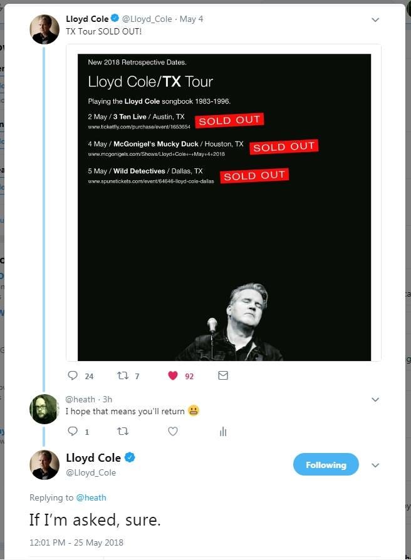Retweet the TX Tour SOLD OUT tweet
Viewport: 411px width, 560px height.
(x=123, y=375)
